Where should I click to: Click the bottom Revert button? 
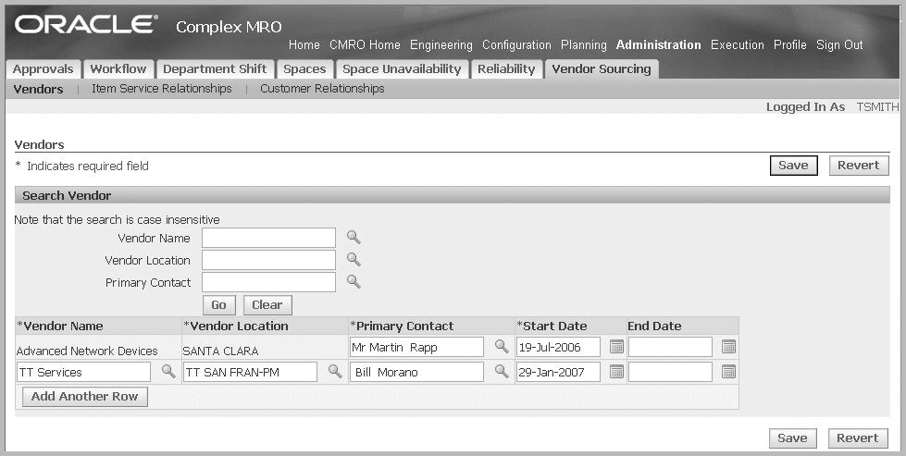(x=858, y=438)
